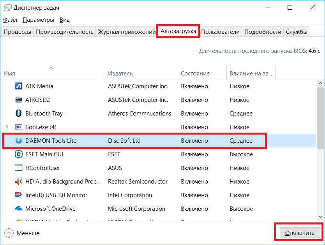This screenshot has height=245, width=325.
Task: Click the Realtek Semiconductor publisher cell
Action: tap(138, 182)
